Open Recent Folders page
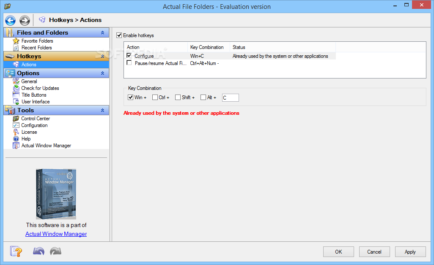 [37, 48]
